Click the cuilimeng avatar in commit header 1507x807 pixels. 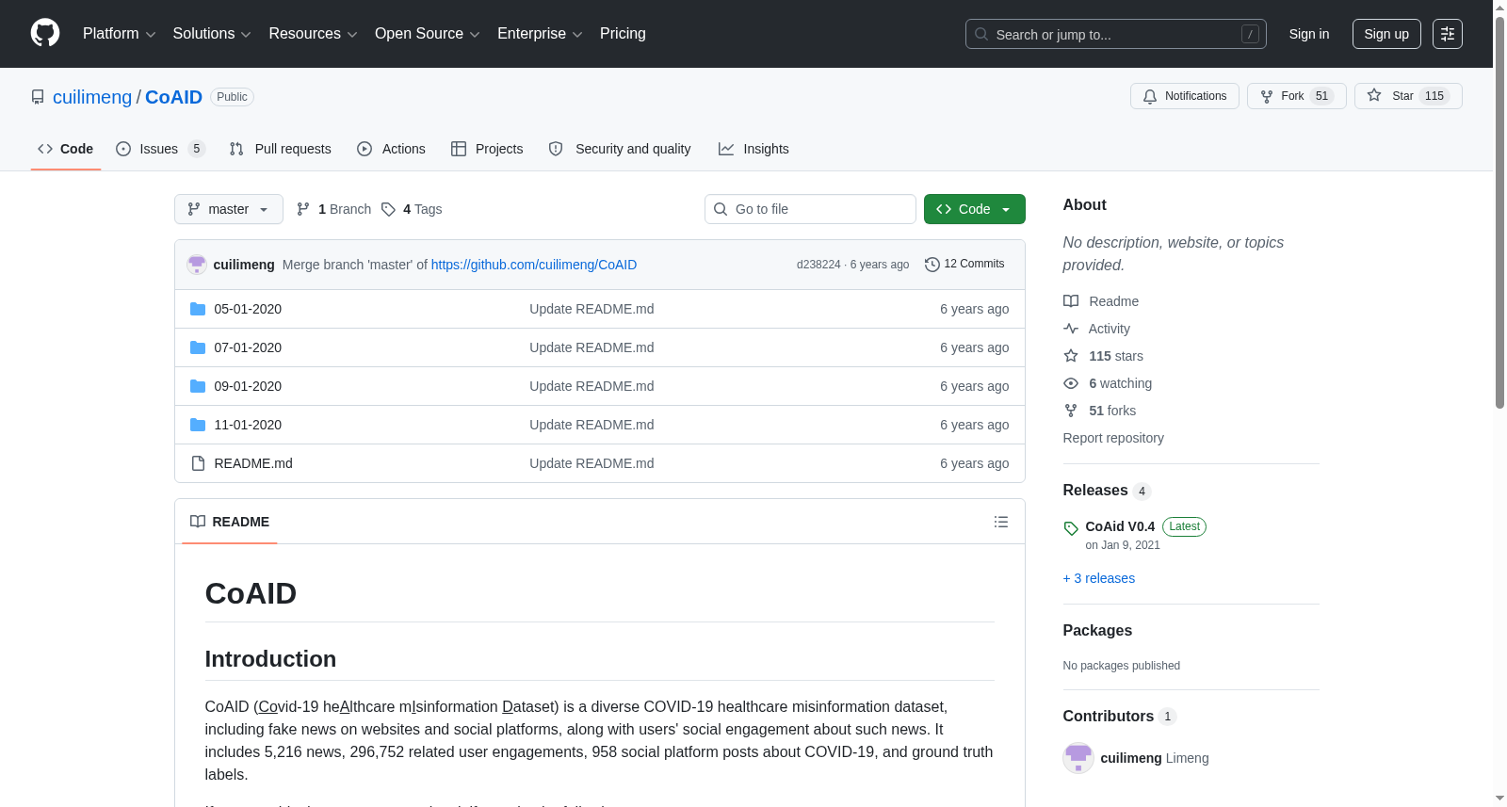pyautogui.click(x=197, y=265)
